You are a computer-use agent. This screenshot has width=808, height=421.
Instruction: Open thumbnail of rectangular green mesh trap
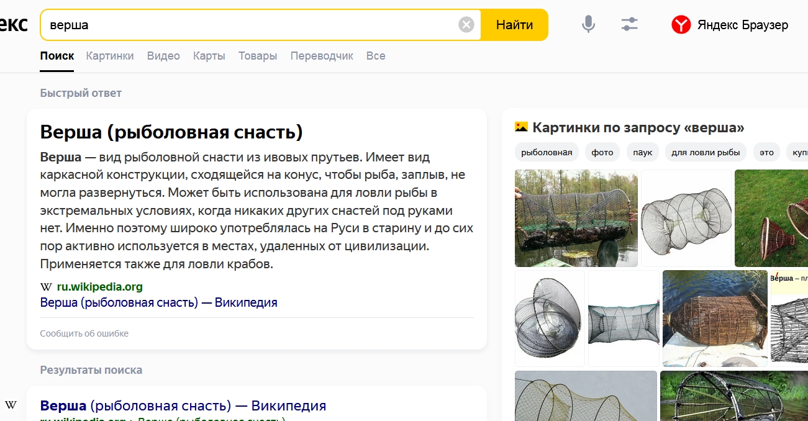[x=624, y=318]
